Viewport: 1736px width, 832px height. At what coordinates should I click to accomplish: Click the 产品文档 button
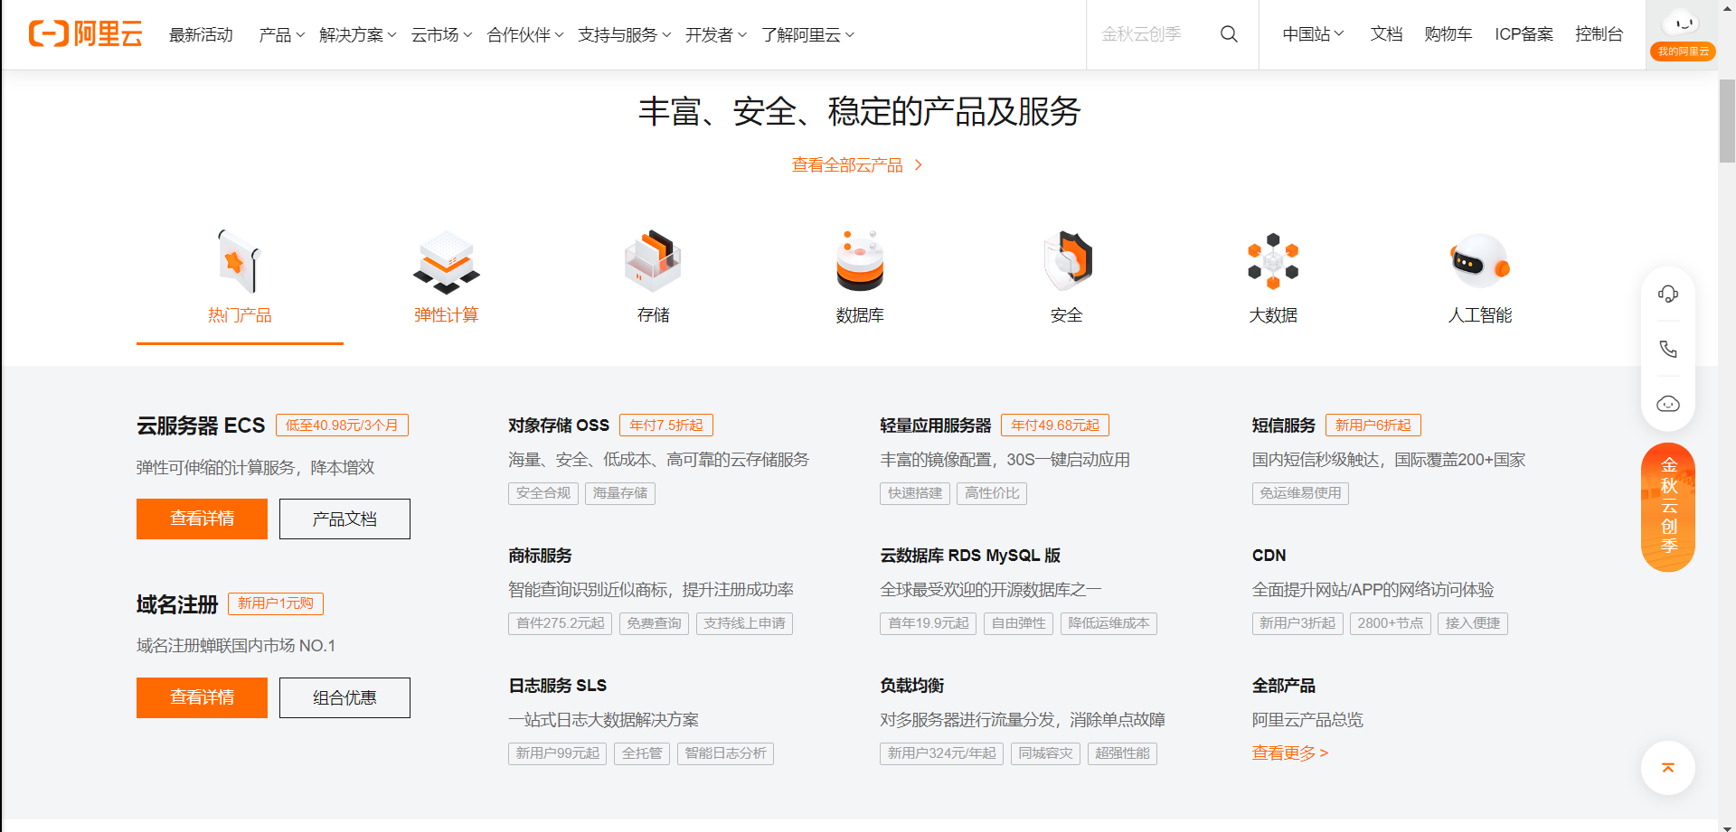coord(344,519)
